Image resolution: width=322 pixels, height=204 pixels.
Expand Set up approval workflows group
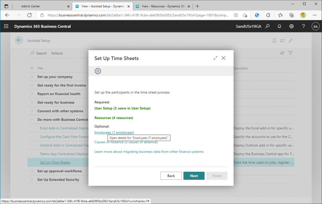point(32,171)
